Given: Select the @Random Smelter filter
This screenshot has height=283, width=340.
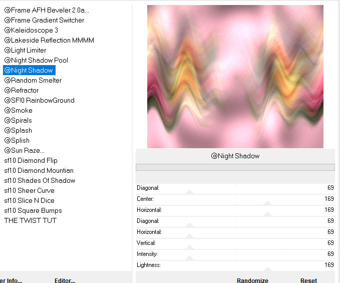Looking at the screenshot, I should click(33, 80).
